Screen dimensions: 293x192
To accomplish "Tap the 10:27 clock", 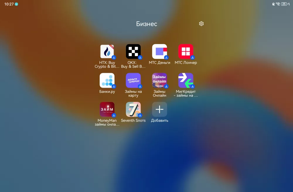I will (9, 4).
